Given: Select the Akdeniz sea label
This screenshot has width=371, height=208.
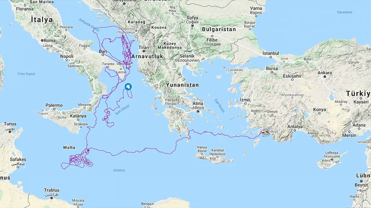Looking at the screenshot, I should [119, 170].
